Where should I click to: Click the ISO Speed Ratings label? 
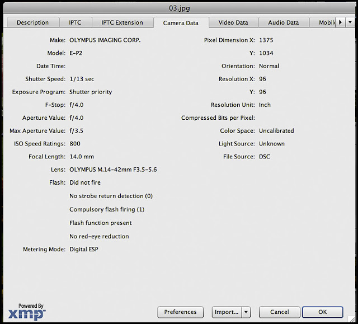[40, 144]
